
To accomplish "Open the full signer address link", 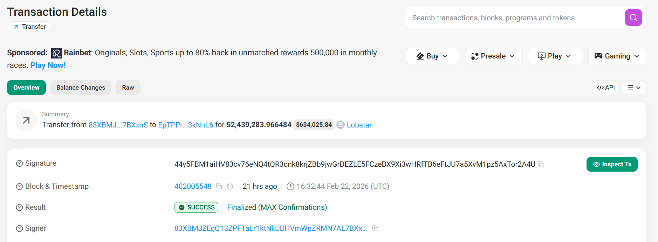I will coord(270,228).
